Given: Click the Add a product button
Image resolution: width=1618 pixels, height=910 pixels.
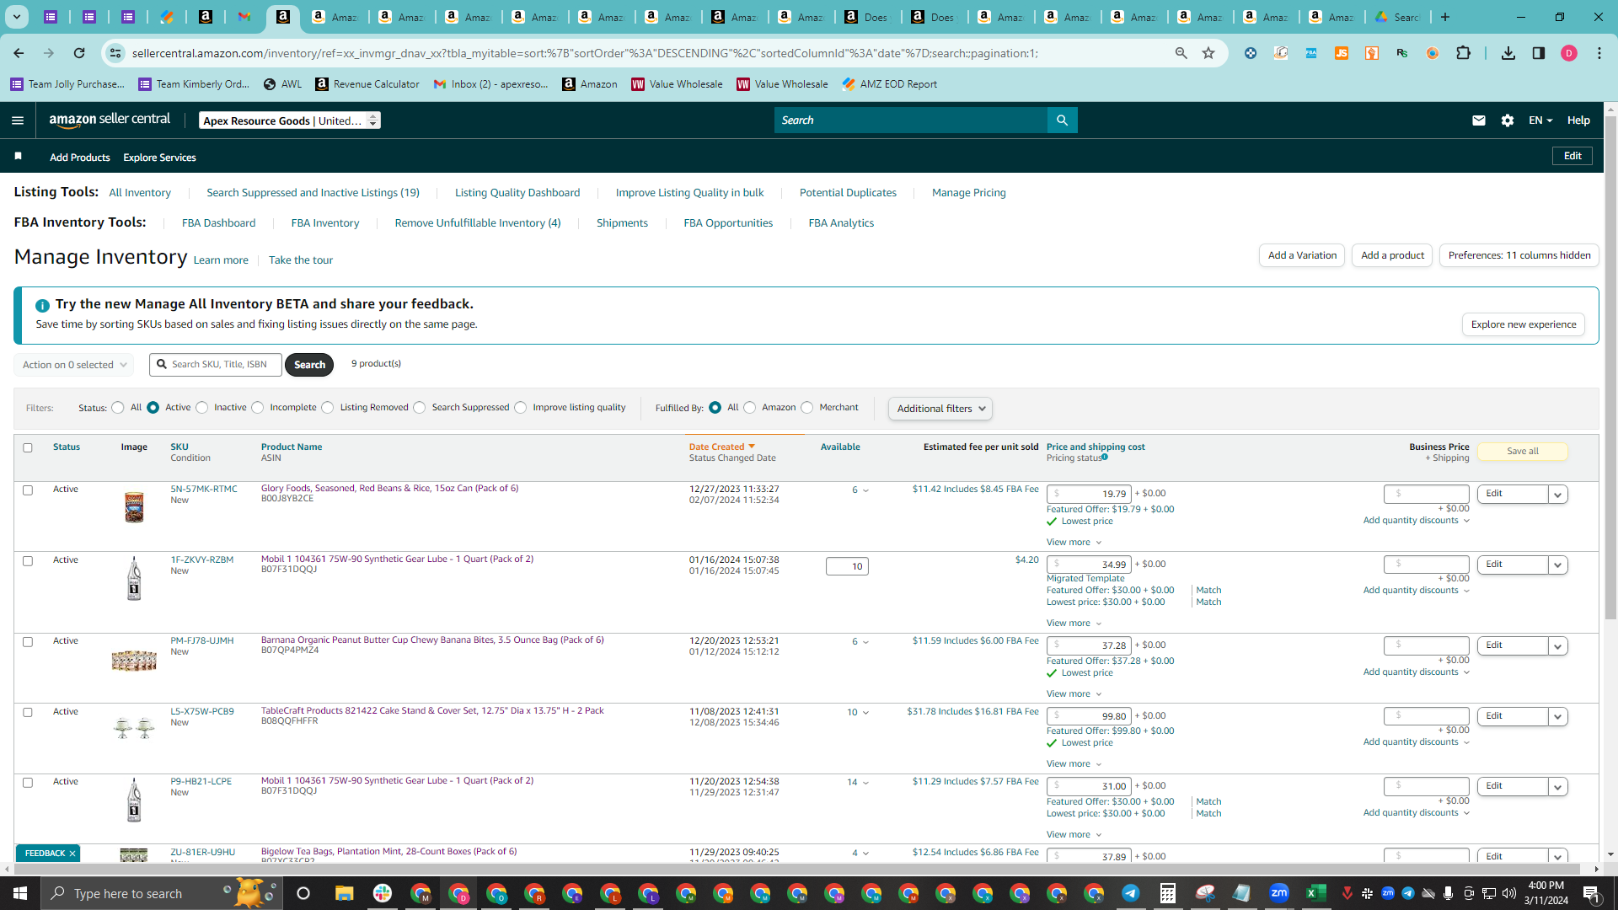Looking at the screenshot, I should click(1392, 255).
